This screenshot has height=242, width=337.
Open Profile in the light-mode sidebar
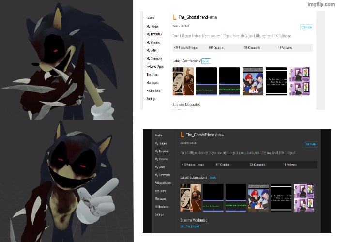tap(150, 18)
